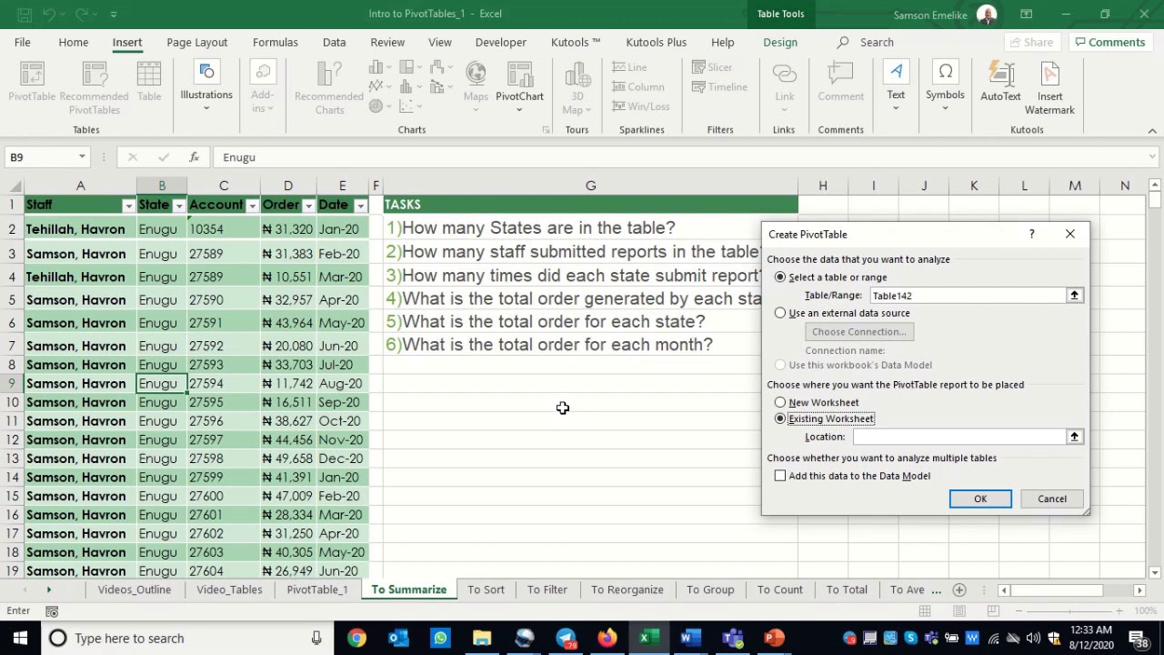
Task: Select the 'Select a table or range' option
Action: pyautogui.click(x=780, y=277)
